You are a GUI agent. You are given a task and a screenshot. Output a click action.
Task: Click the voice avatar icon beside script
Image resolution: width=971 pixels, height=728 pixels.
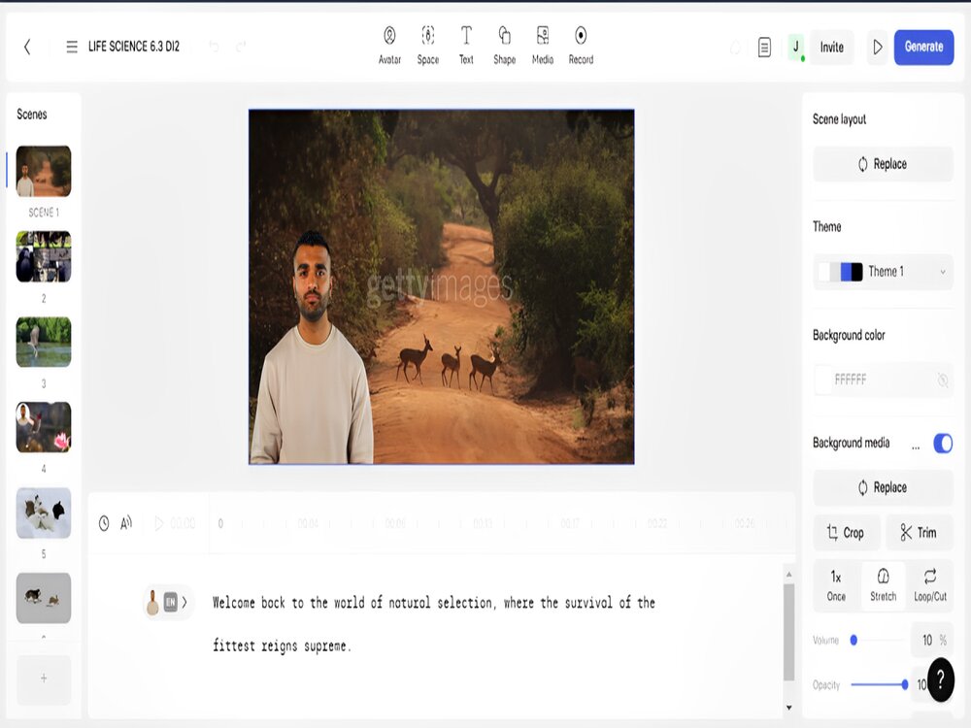tap(152, 602)
